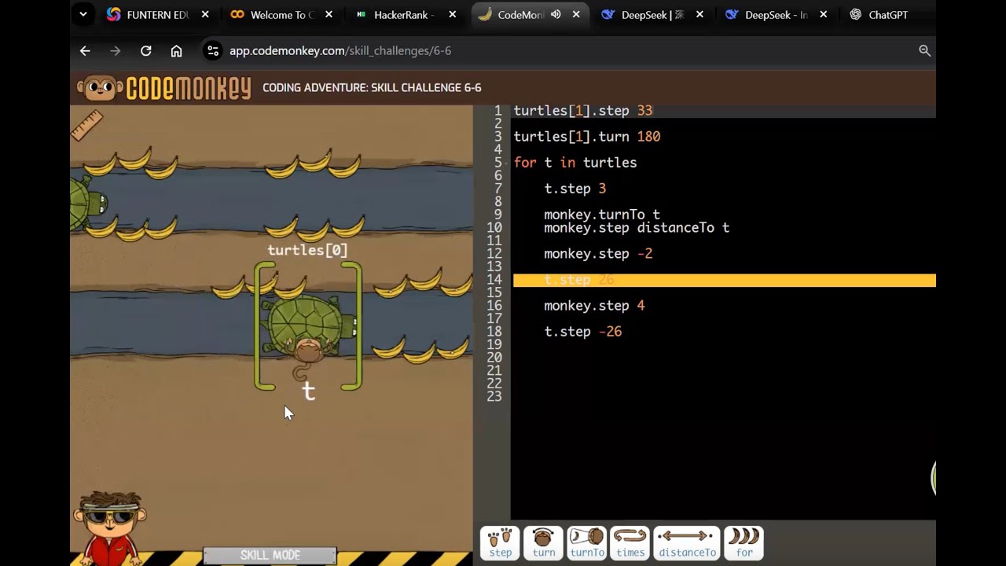Viewport: 1006px width, 566px height.
Task: Click the browser back arrow
Action: coord(85,50)
